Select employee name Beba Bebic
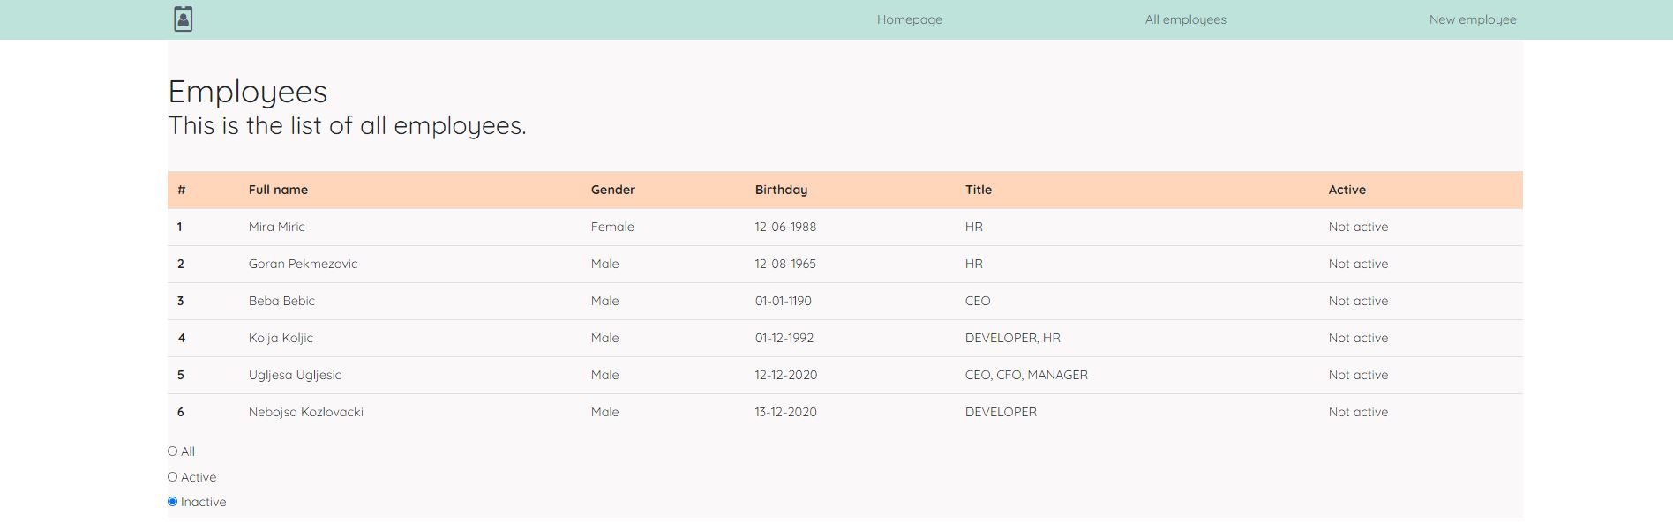Image resolution: width=1673 pixels, height=523 pixels. click(281, 301)
